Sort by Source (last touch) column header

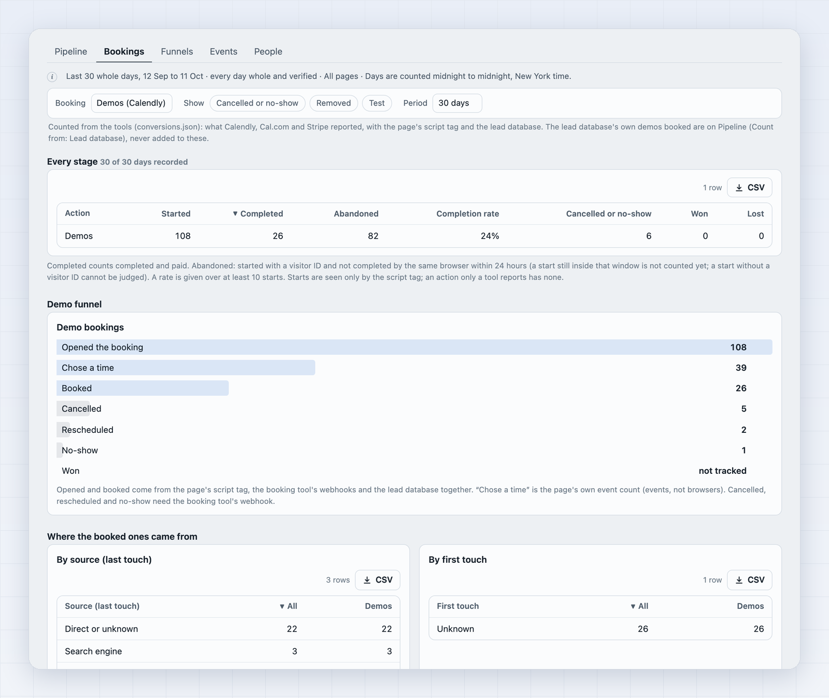(x=102, y=606)
